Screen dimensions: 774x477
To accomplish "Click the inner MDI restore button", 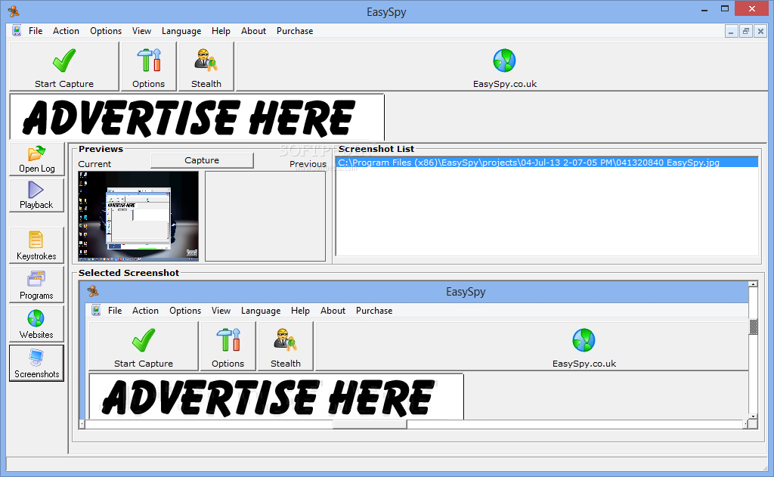I will coord(746,31).
